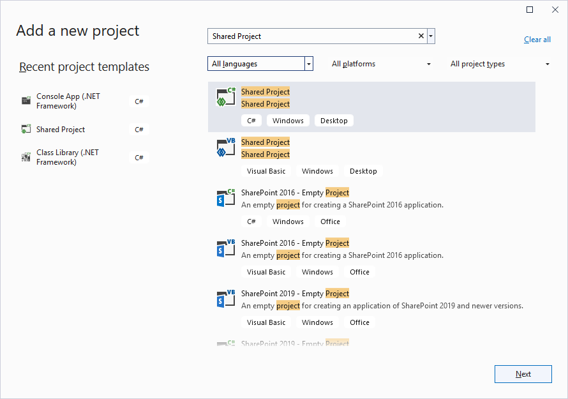Select C# SharePoint 2016 - Empty Project title
The height and width of the screenshot is (399, 568).
click(295, 192)
